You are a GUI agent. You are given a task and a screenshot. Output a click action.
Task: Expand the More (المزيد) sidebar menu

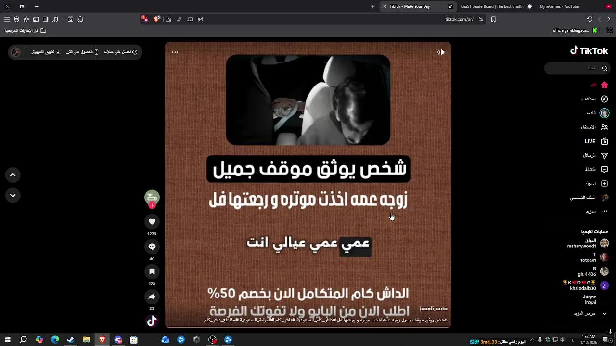tap(597, 211)
